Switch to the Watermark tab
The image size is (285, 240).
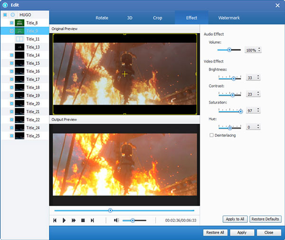[x=229, y=18]
